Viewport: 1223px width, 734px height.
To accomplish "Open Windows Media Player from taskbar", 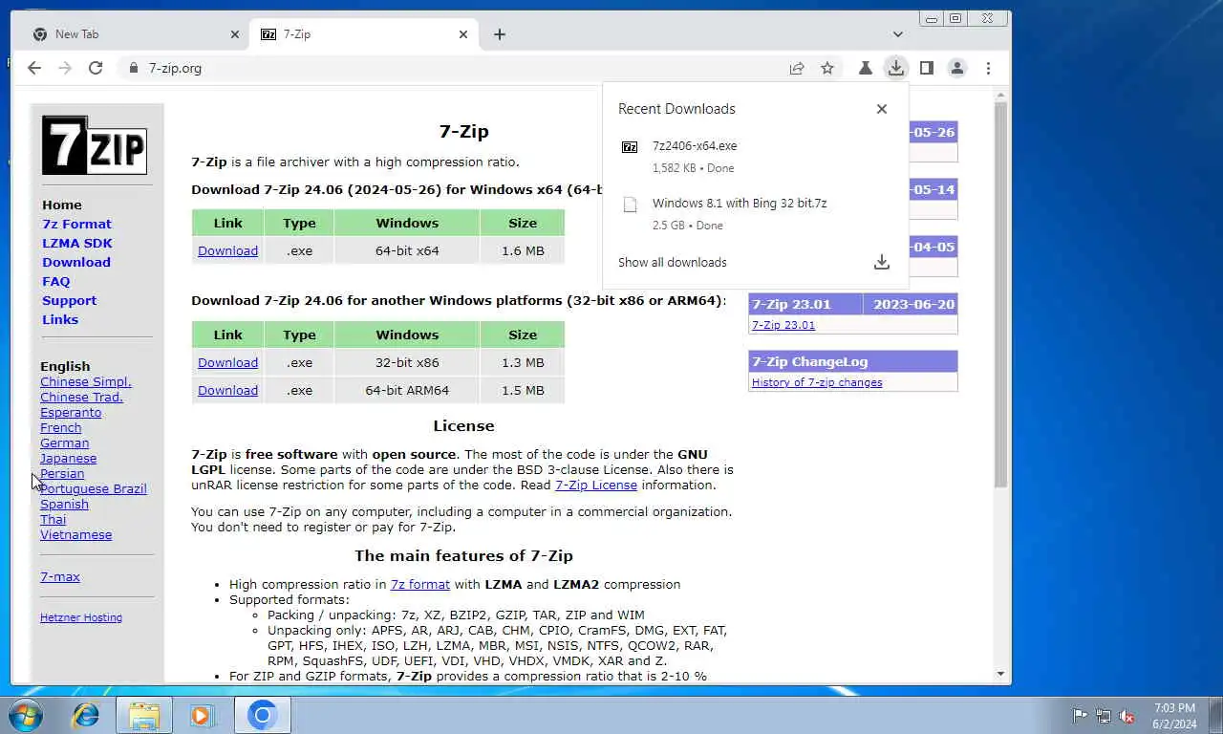I will pos(202,715).
